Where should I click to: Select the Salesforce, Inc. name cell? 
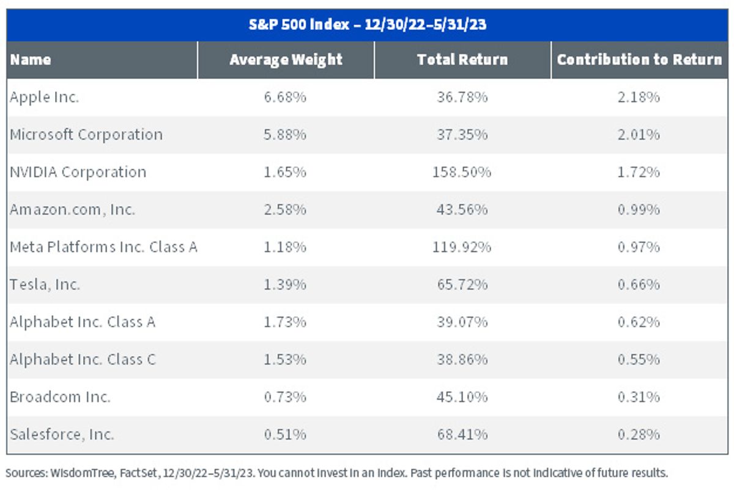tap(62, 434)
